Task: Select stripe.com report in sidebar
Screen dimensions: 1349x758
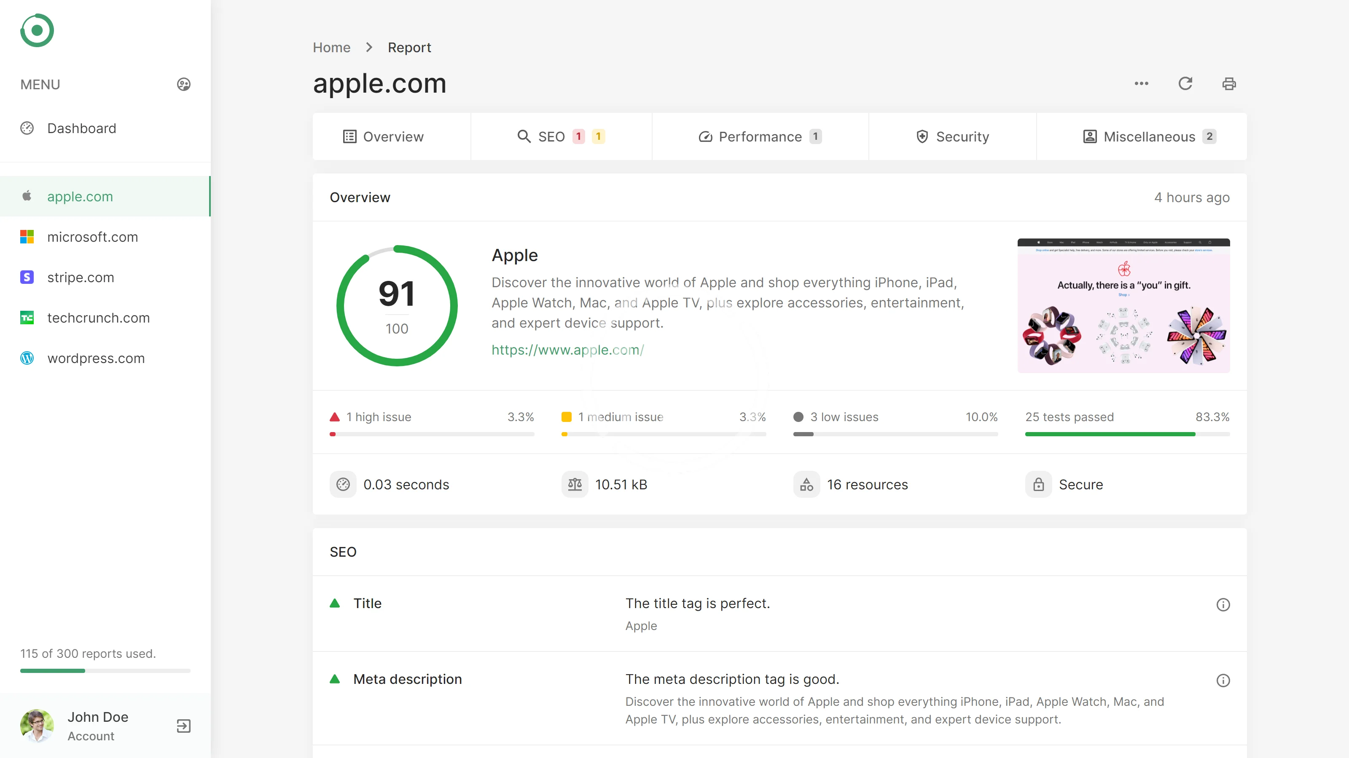Action: (81, 277)
